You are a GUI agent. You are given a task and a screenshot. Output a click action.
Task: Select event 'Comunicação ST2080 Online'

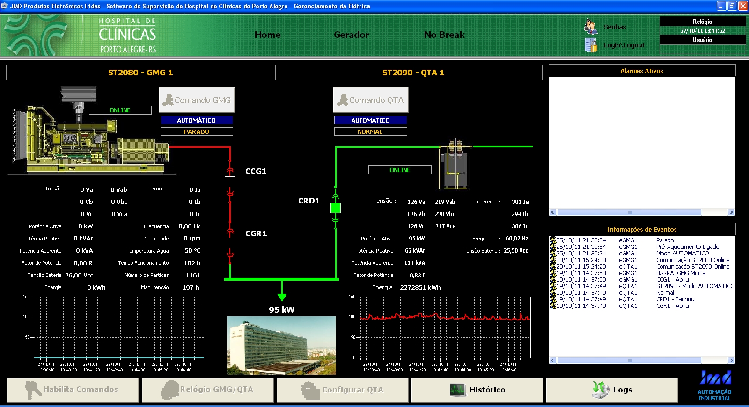click(x=642, y=260)
